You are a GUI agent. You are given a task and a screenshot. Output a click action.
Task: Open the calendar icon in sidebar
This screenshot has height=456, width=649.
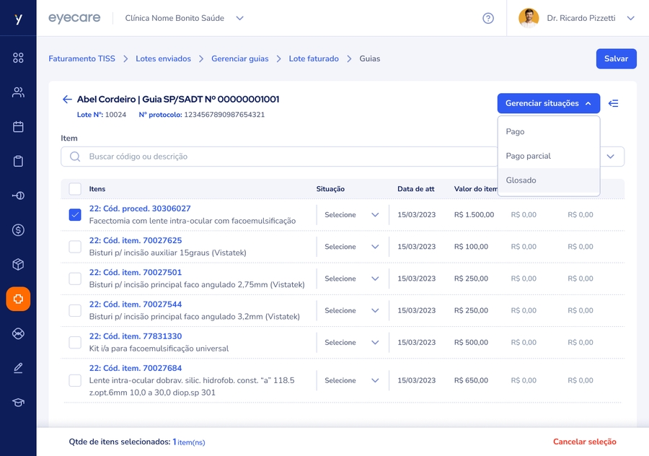(x=18, y=127)
